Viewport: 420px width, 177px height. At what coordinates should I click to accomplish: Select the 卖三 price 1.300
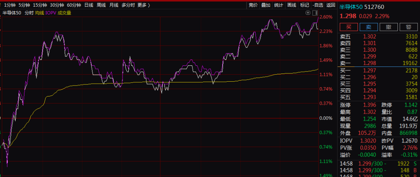pyautogui.click(x=369, y=50)
